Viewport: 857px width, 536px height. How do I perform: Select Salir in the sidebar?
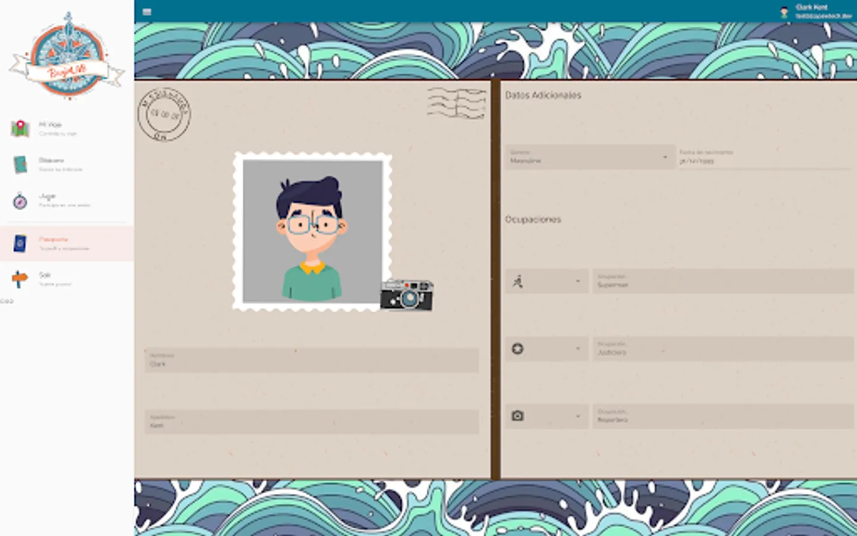click(67, 279)
